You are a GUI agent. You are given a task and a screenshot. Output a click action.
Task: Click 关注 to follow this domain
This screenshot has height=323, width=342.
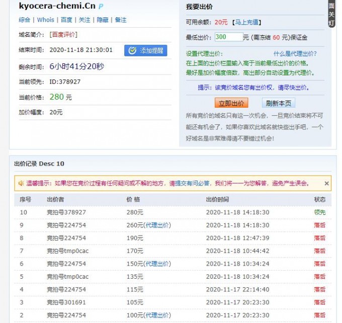(84, 20)
